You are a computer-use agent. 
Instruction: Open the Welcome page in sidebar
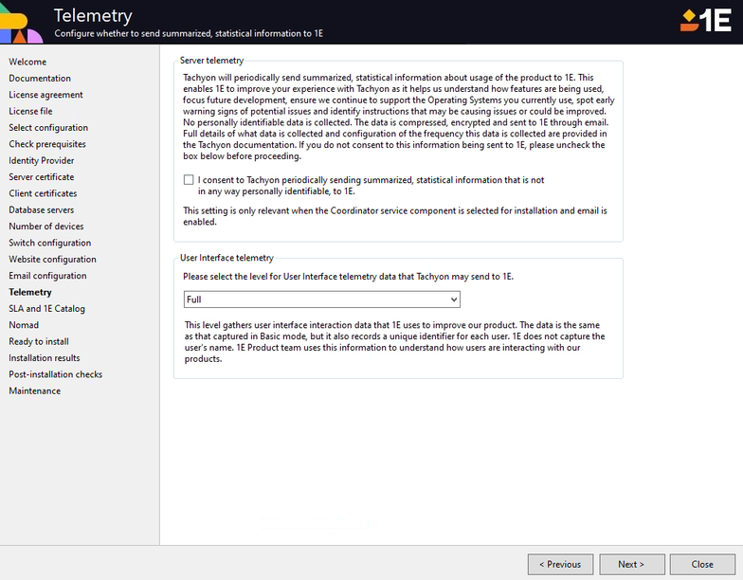coord(27,62)
